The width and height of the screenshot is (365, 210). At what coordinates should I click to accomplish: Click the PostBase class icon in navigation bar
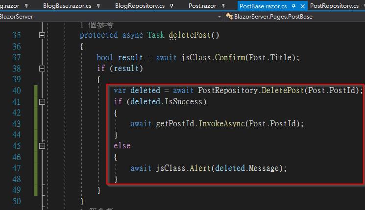[229, 17]
